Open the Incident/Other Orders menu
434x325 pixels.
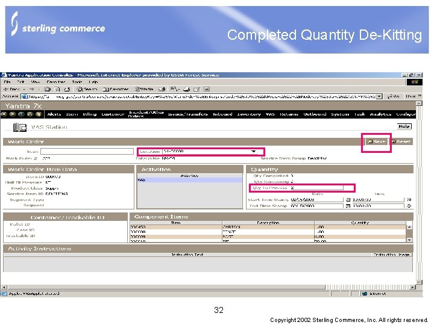146,114
